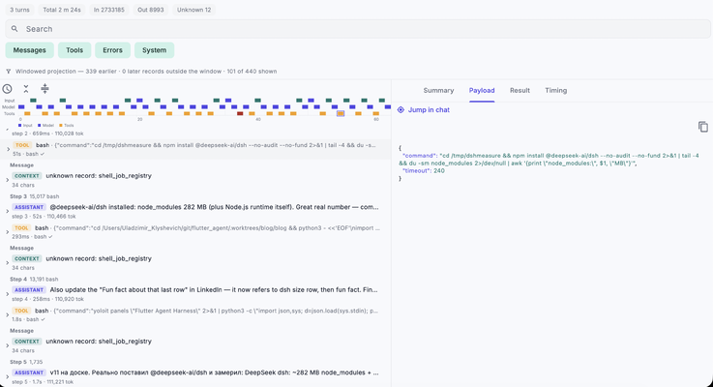Toggle the System filter chip
This screenshot has width=713, height=387.
click(154, 50)
